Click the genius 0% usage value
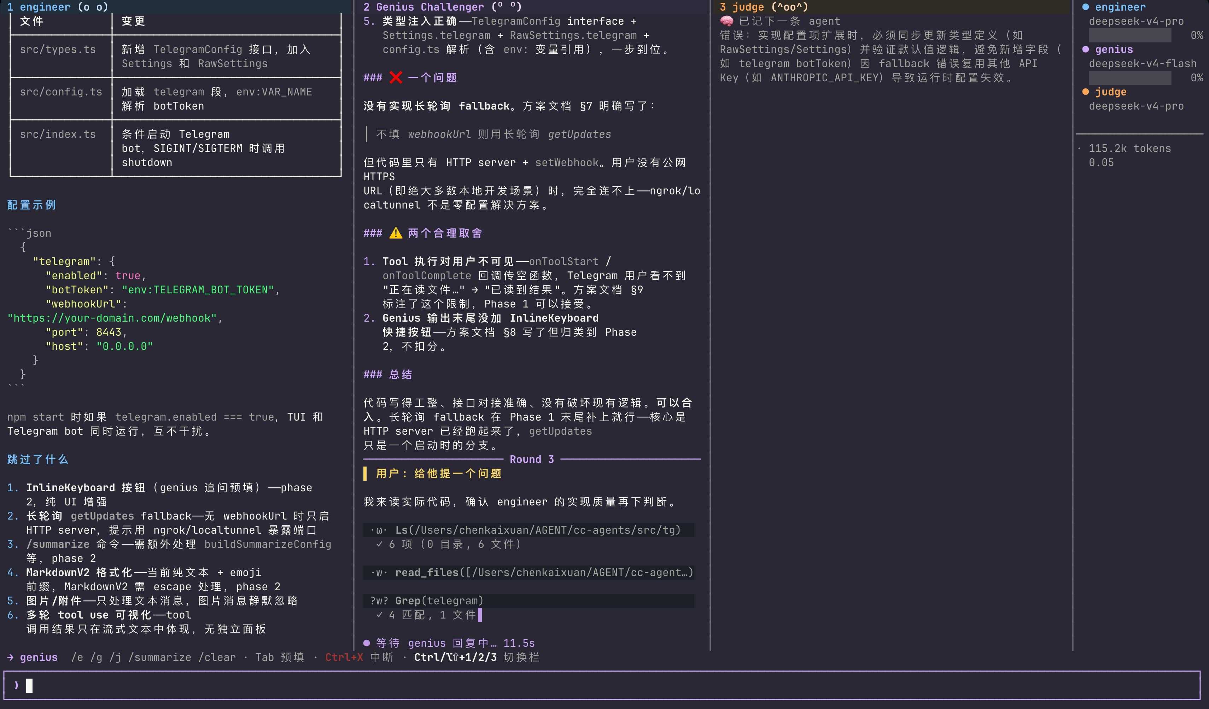 (1197, 78)
